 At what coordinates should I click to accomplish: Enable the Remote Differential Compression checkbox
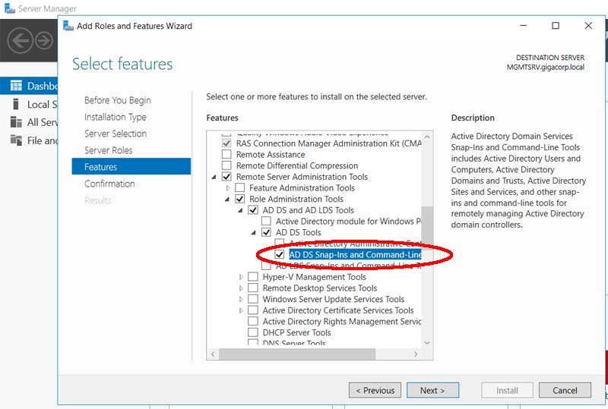(226, 165)
